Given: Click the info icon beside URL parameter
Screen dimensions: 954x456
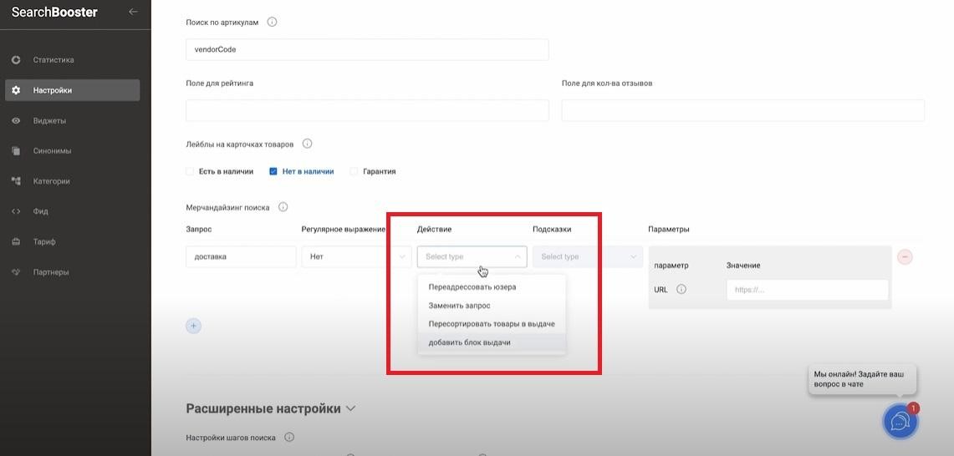Looking at the screenshot, I should [x=681, y=290].
